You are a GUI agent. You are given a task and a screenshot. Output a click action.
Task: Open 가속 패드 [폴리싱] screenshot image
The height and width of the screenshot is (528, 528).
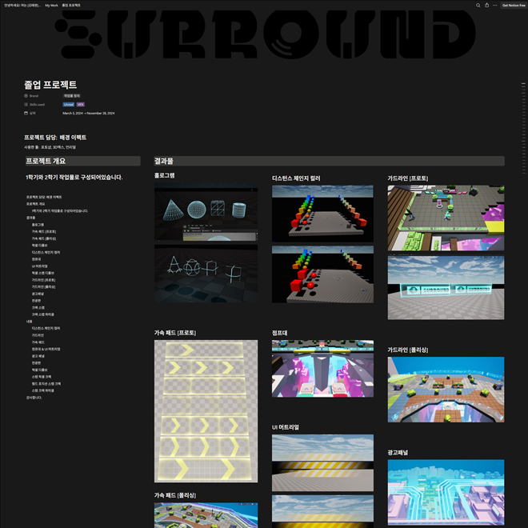pyautogui.click(x=206, y=515)
